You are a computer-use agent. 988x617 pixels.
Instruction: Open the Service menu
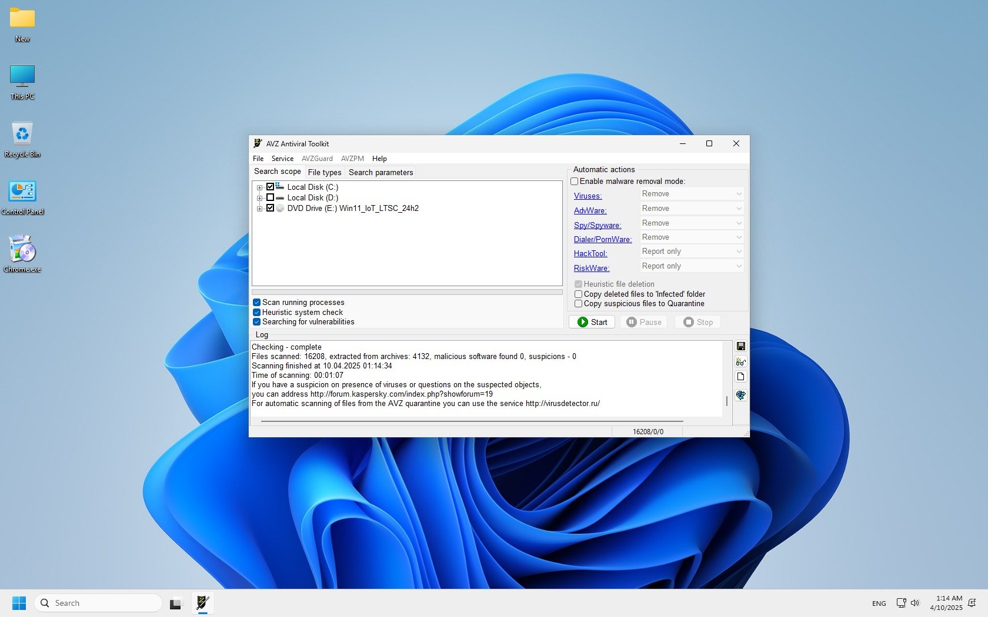[282, 159]
